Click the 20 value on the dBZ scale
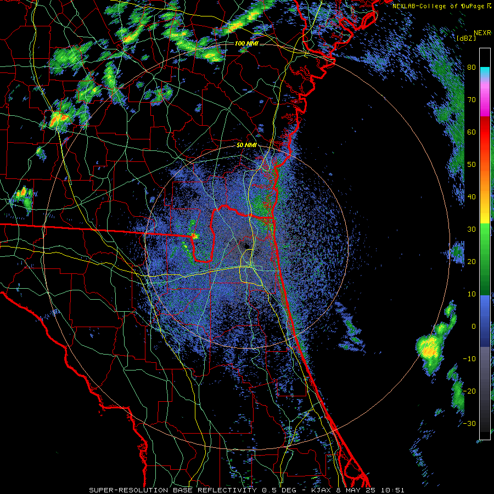The width and height of the screenshot is (494, 494). tap(471, 261)
